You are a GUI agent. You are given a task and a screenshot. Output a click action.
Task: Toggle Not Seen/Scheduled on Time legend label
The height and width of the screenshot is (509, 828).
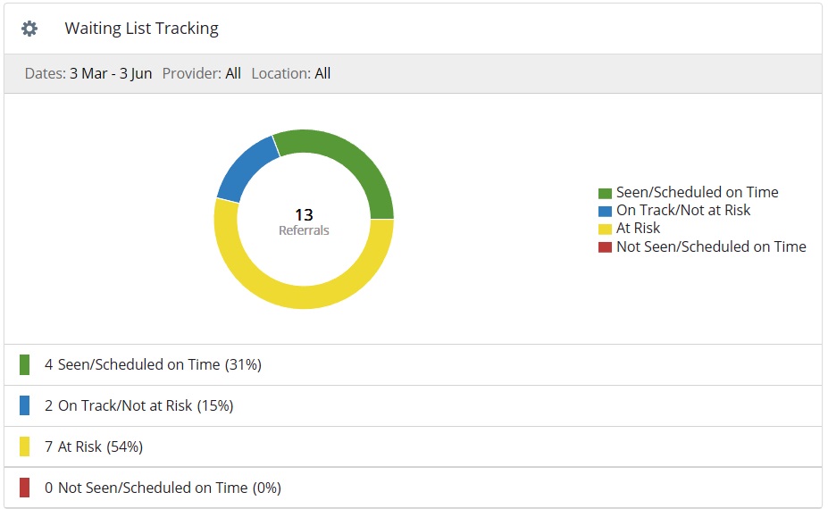click(x=711, y=246)
